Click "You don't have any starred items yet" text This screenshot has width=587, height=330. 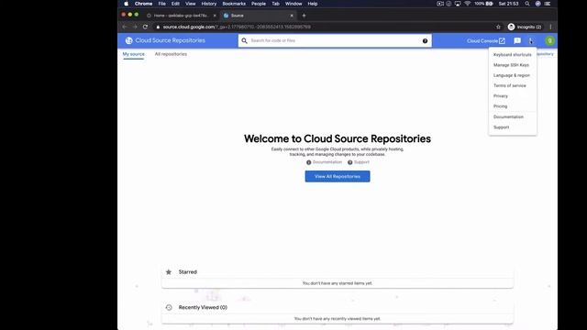338,283
